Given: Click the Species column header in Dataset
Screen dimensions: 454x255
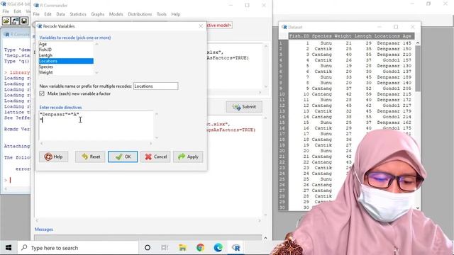Looking at the screenshot, I should click(321, 36).
